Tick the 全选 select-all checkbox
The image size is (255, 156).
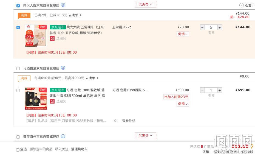(x=18, y=150)
